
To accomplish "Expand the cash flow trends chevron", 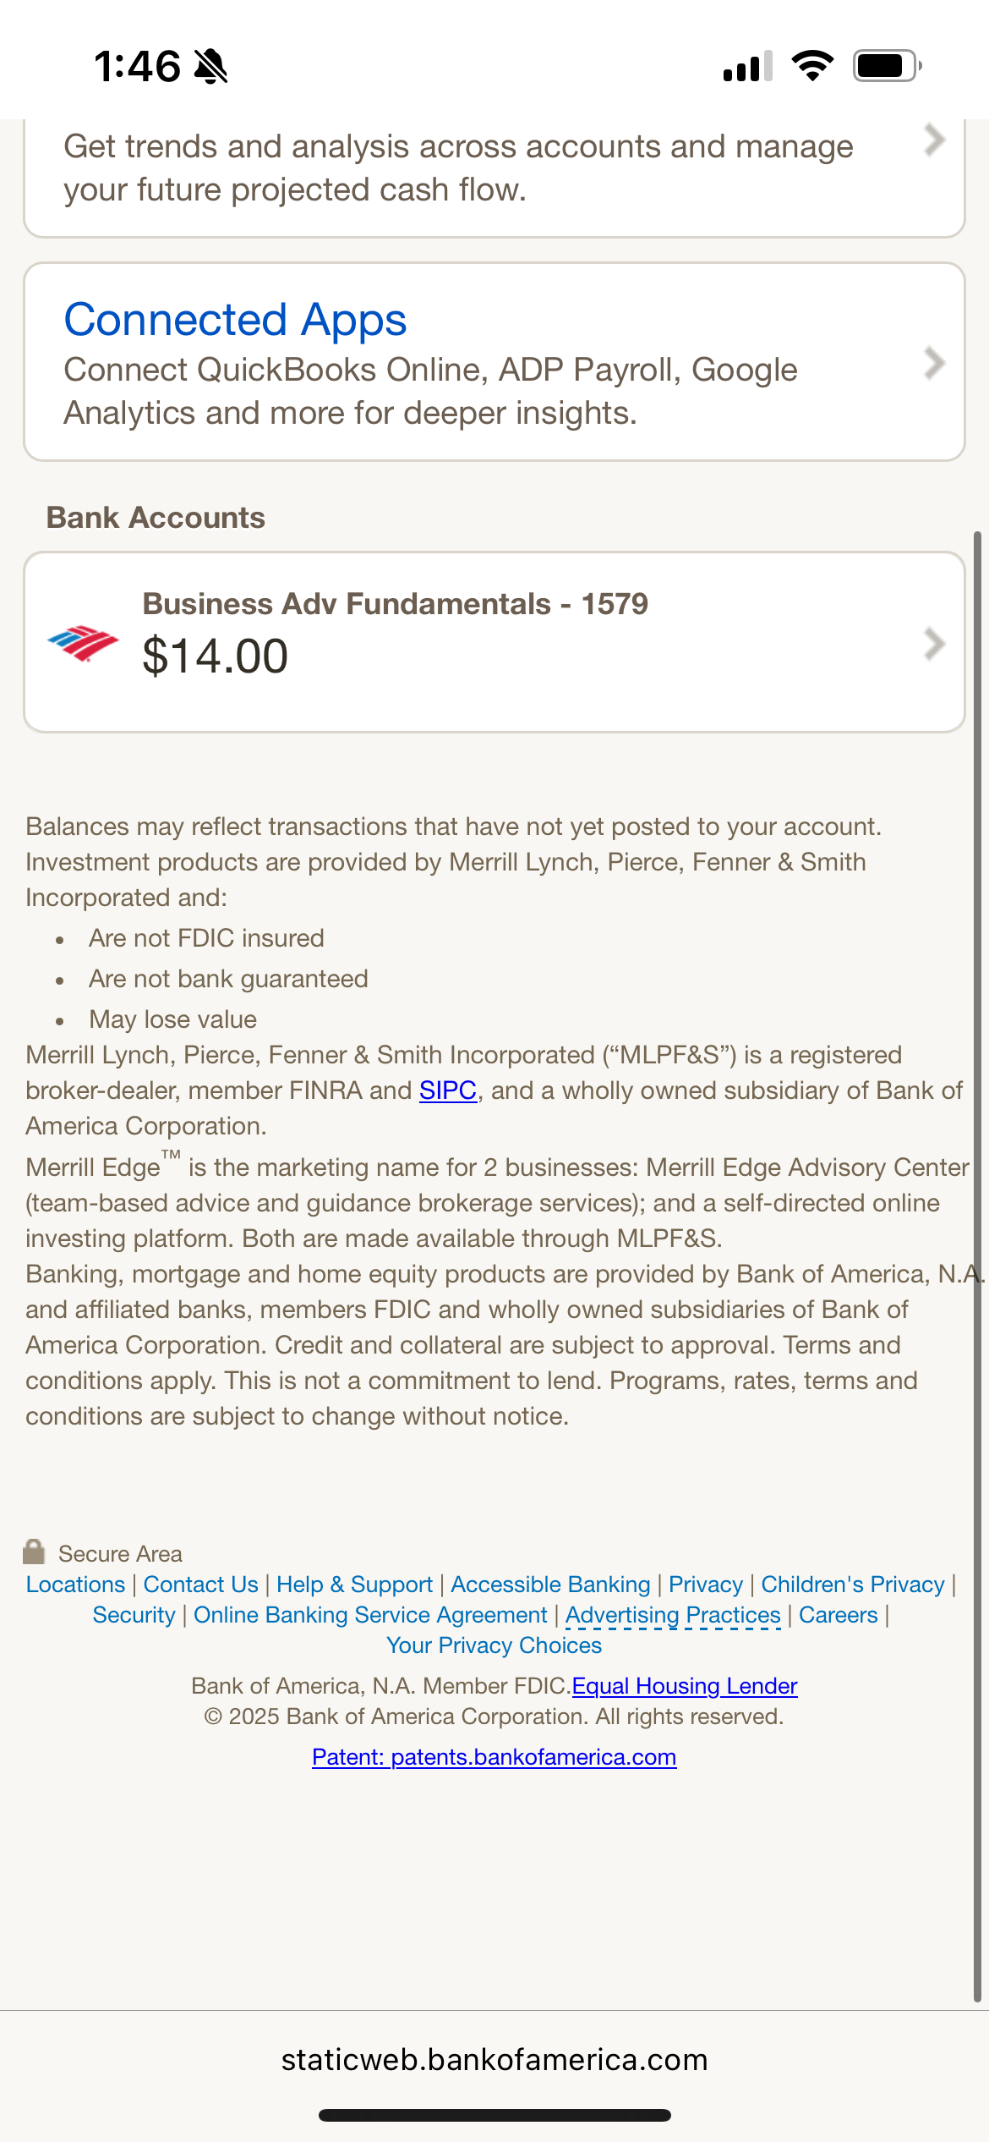I will point(934,140).
